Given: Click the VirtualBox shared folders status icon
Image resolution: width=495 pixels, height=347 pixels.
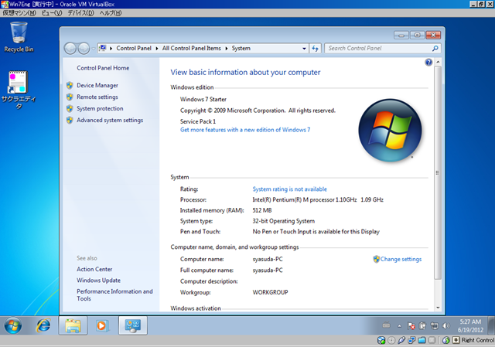Looking at the screenshot, I should [x=422, y=340].
